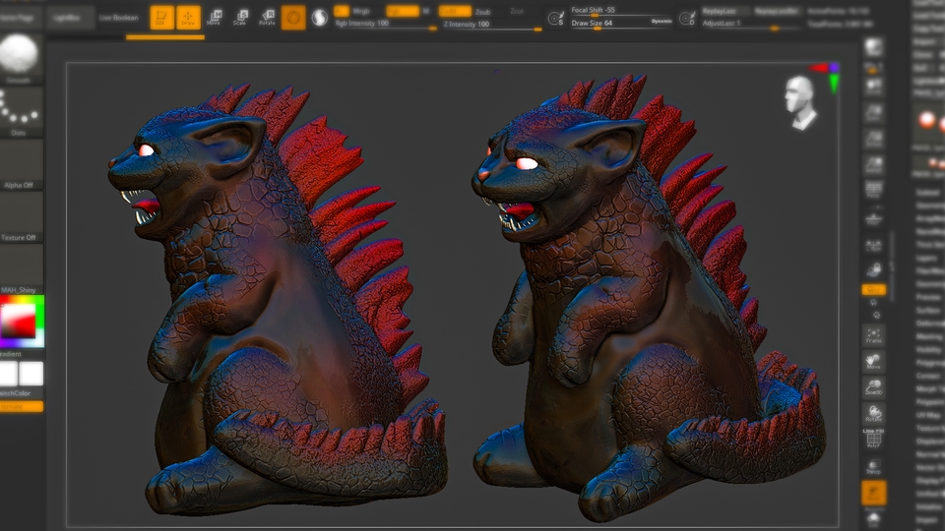
Task: Click the brush-size D target icon
Action: point(686,19)
